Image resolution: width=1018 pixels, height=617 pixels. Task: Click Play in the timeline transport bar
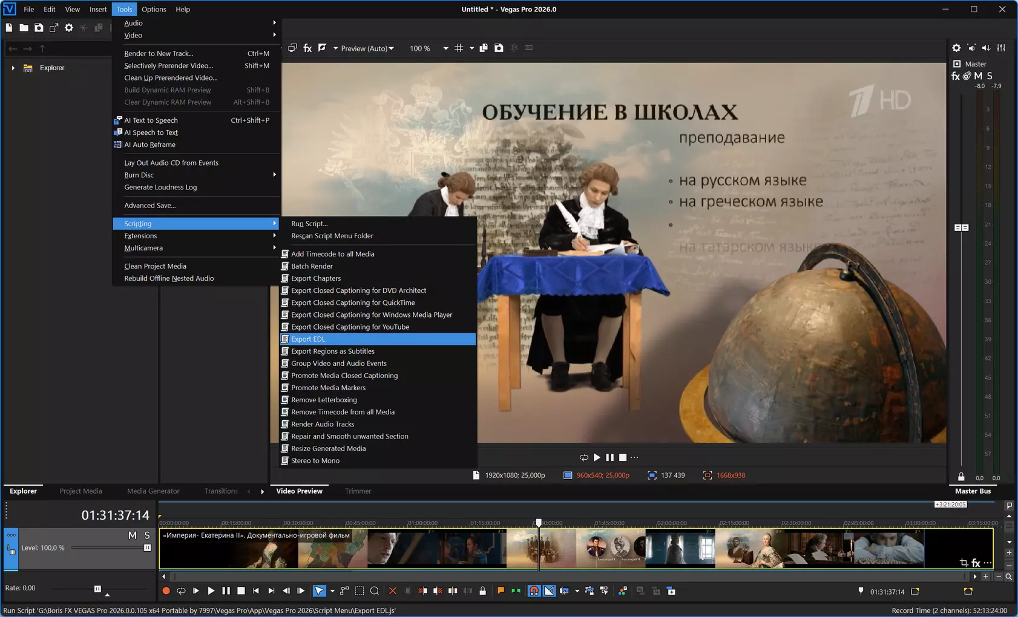click(x=211, y=591)
